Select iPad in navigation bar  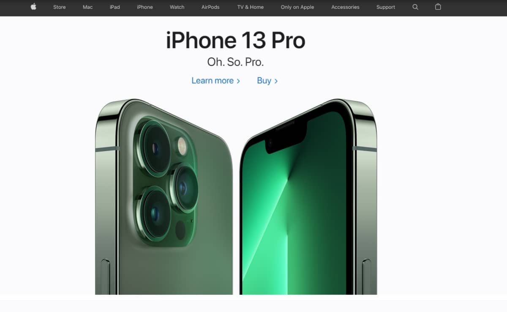(115, 7)
